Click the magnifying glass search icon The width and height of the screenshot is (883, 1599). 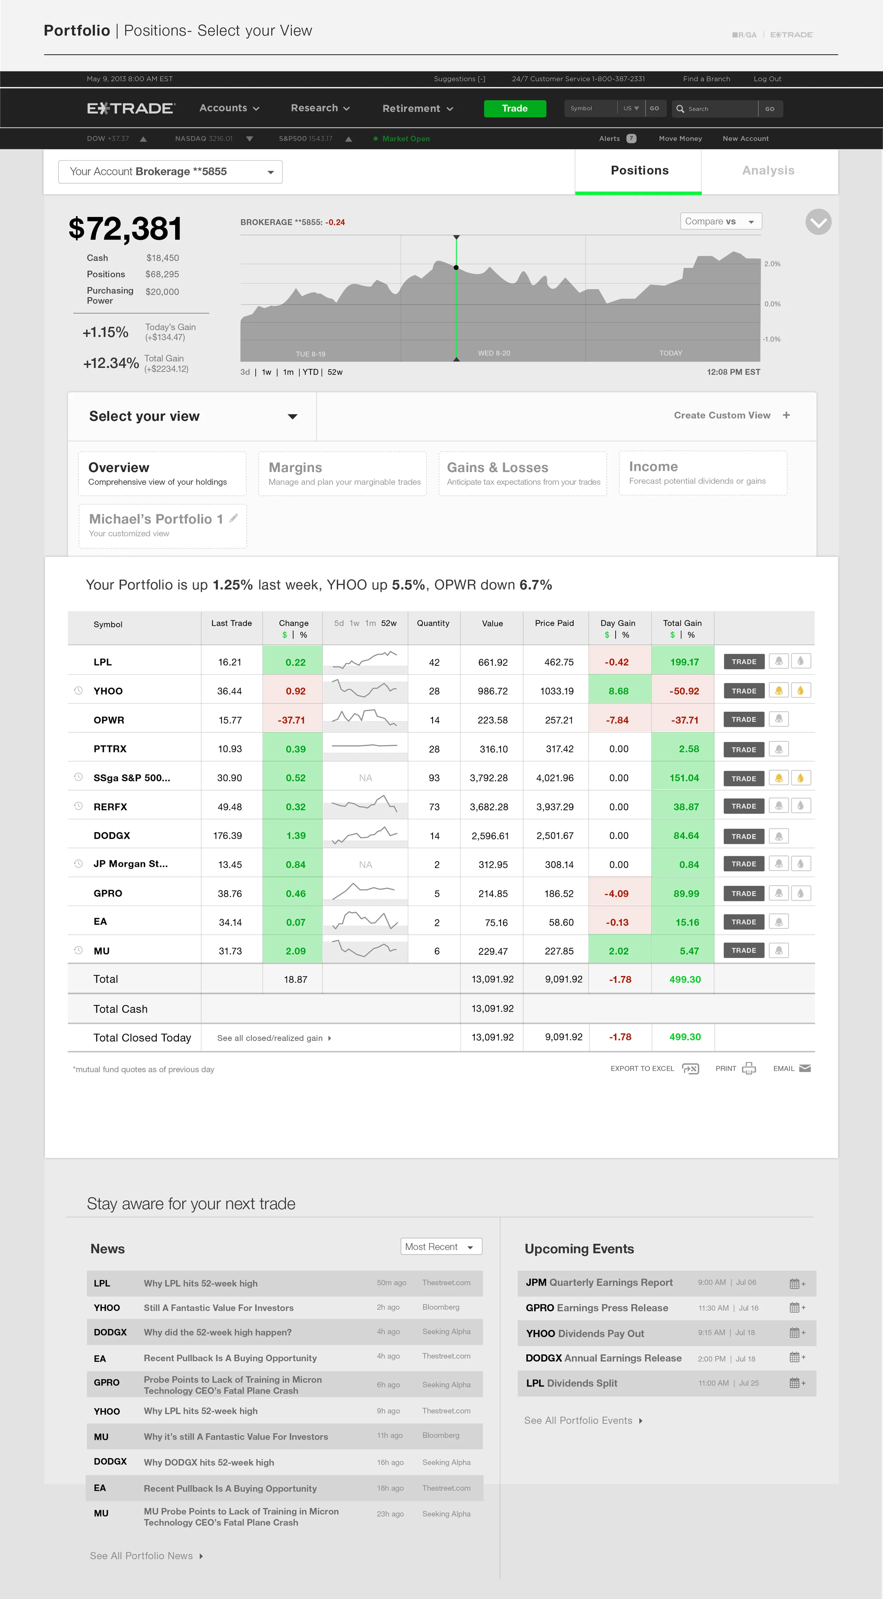[x=680, y=108]
